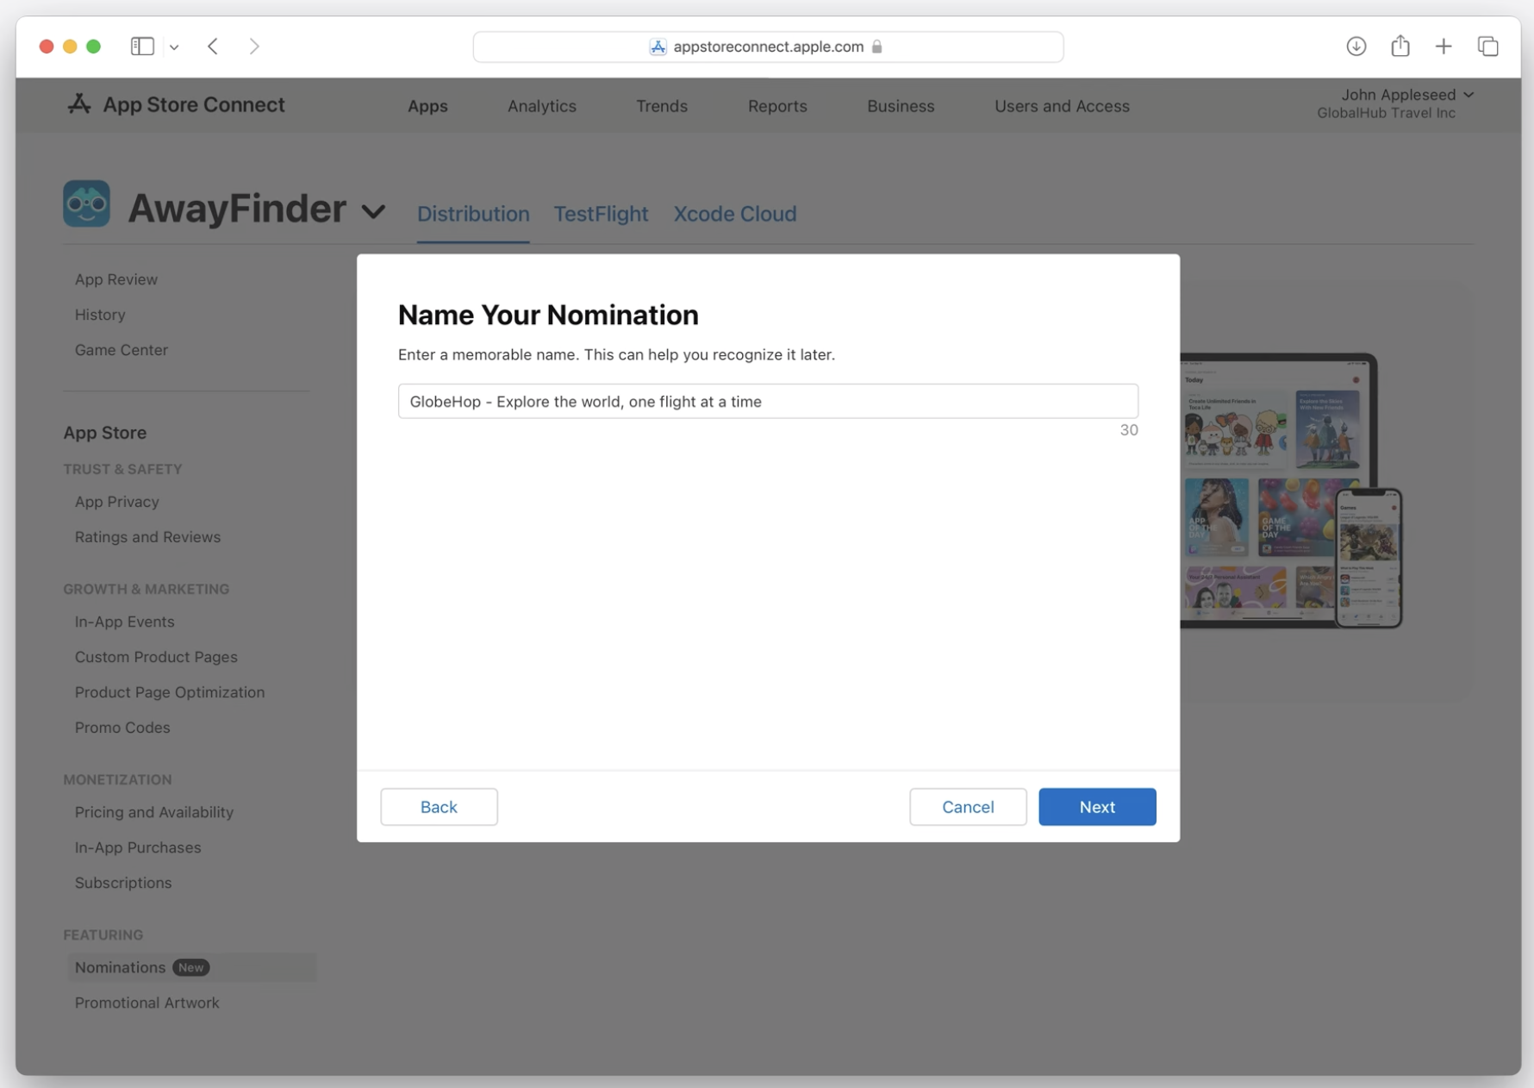Open the Safari downloads icon

click(x=1356, y=47)
